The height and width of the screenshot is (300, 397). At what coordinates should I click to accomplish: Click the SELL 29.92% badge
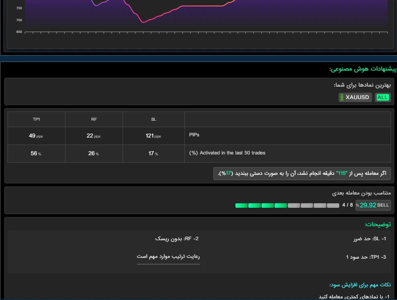[373, 205]
